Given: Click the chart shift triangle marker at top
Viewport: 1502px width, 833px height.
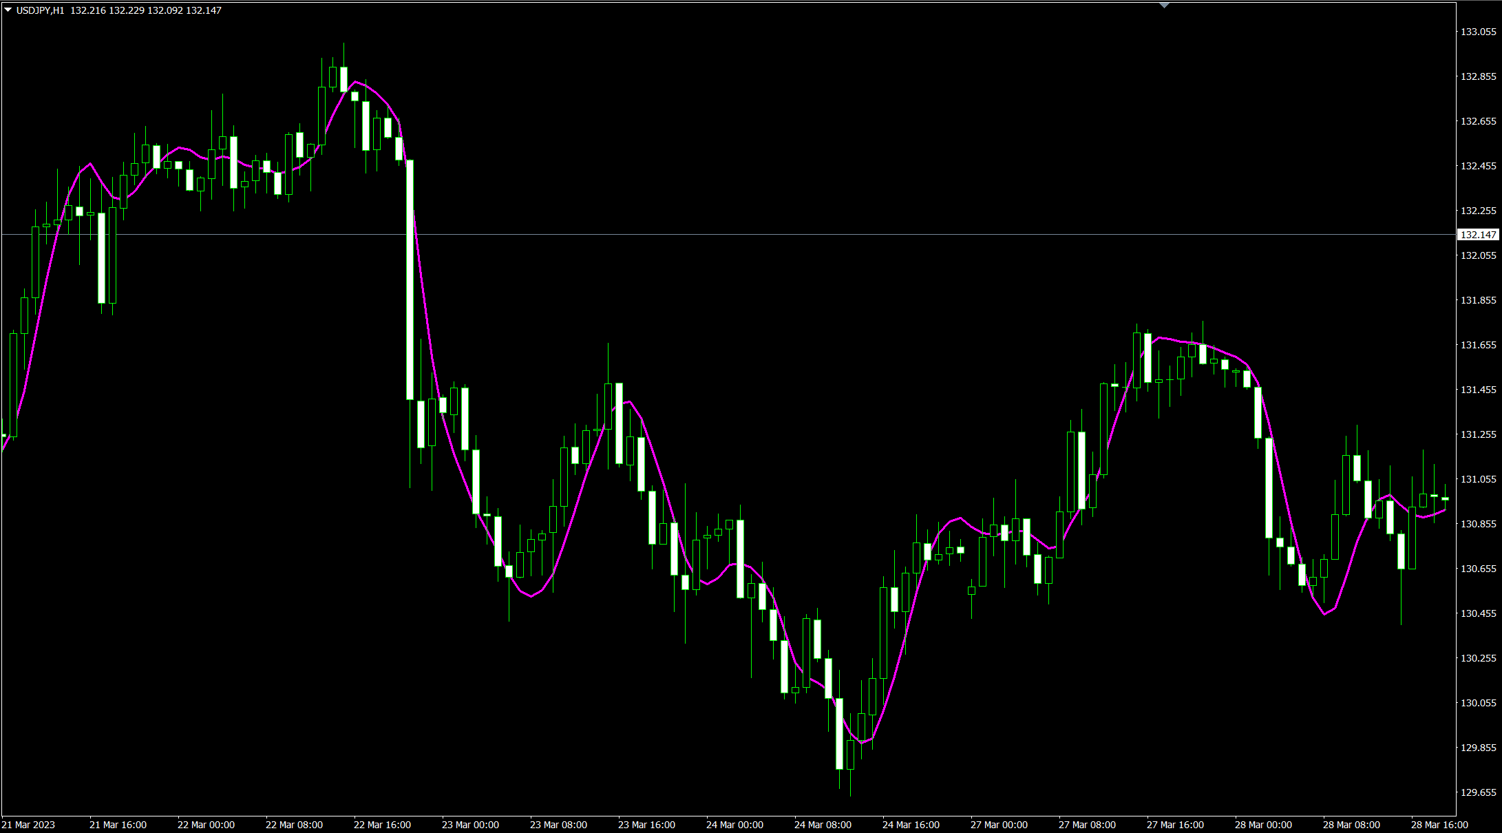Looking at the screenshot, I should point(1164,6).
